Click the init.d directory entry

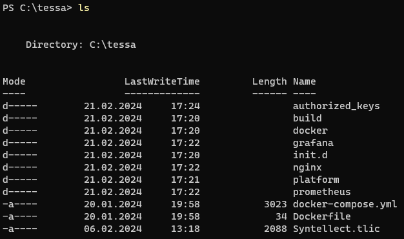310,155
